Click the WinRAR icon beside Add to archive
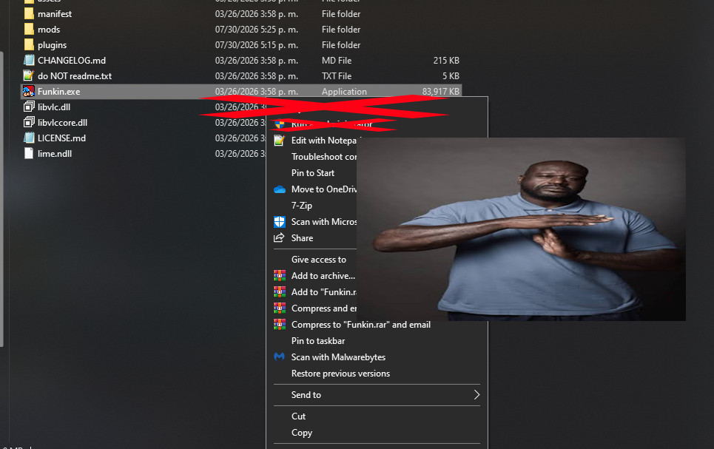The image size is (714, 449). click(280, 275)
